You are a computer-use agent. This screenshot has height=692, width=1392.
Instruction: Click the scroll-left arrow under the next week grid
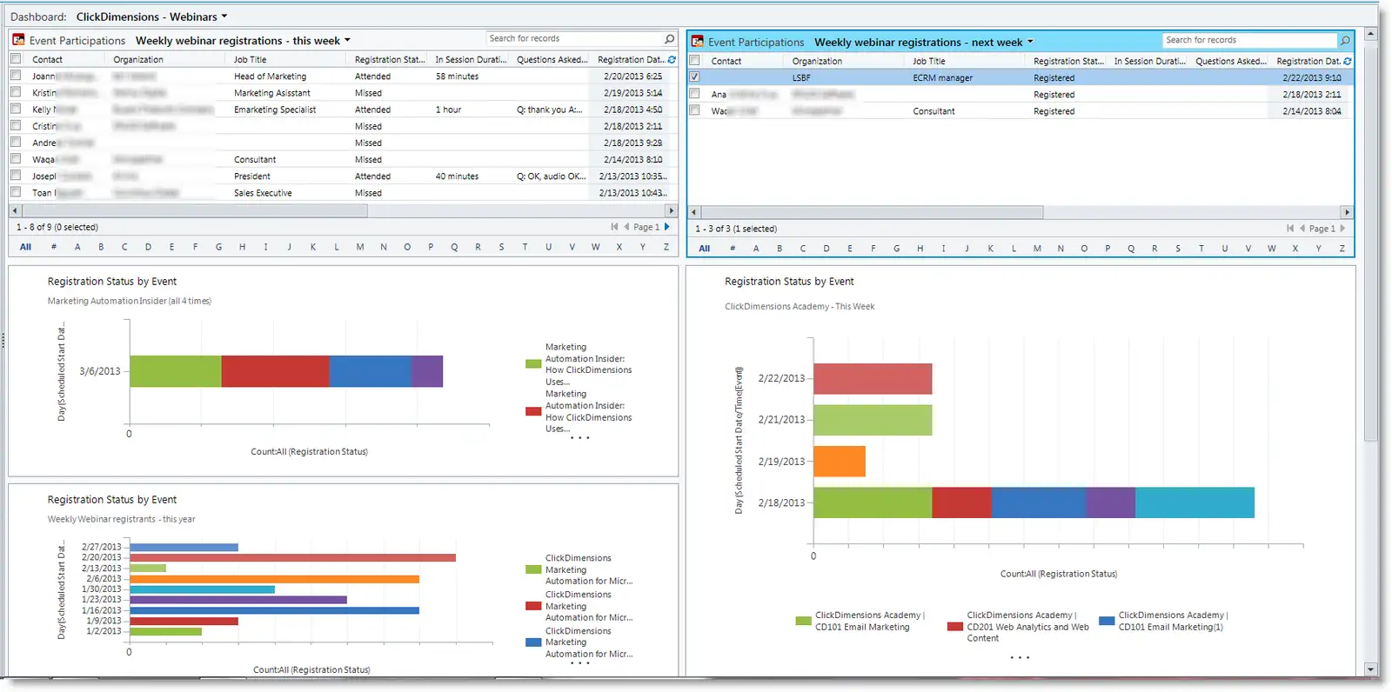click(693, 212)
